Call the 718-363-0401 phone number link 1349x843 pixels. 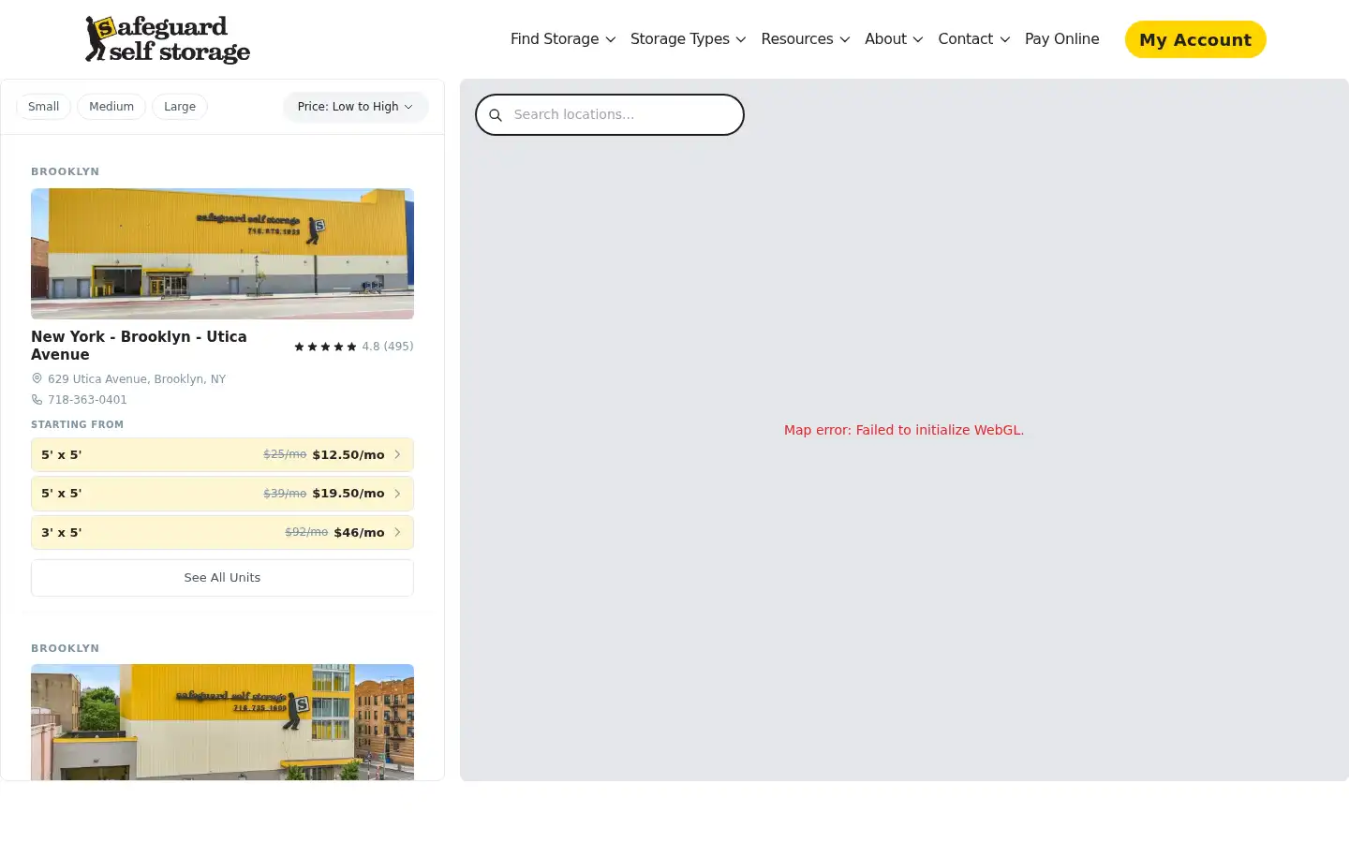click(x=87, y=400)
